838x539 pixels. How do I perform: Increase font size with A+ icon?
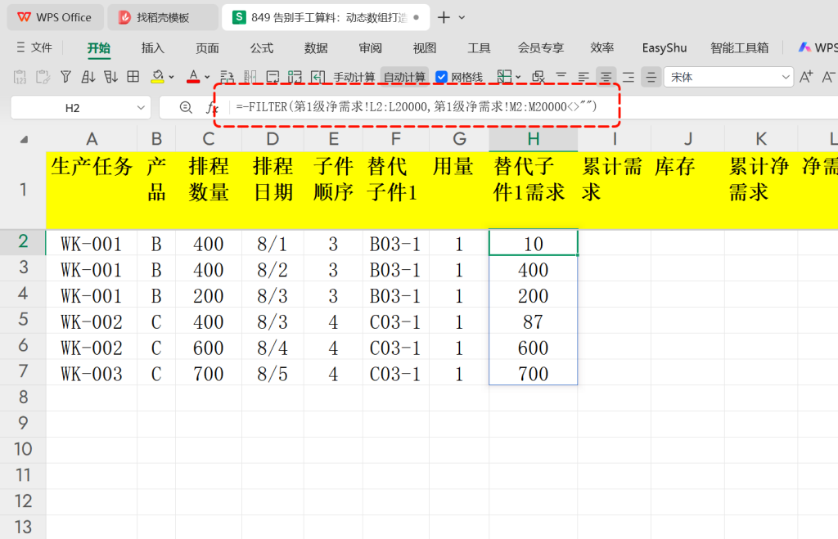(806, 77)
